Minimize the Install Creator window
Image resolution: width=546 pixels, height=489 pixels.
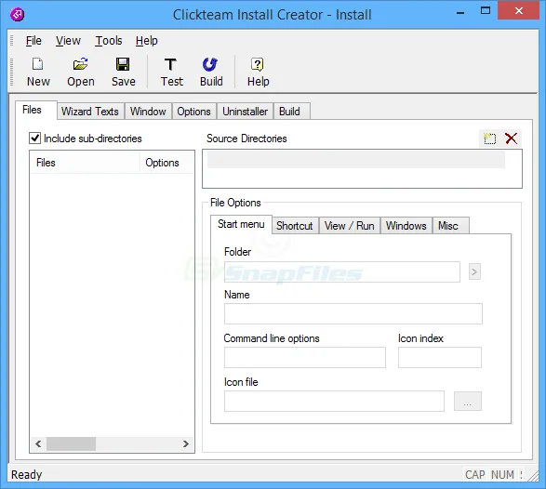pos(460,13)
